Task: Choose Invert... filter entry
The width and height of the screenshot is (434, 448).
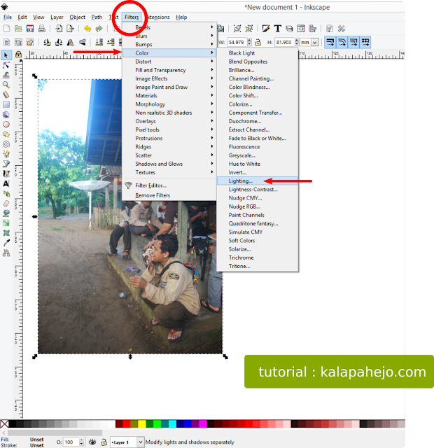Action: pyautogui.click(x=257, y=172)
